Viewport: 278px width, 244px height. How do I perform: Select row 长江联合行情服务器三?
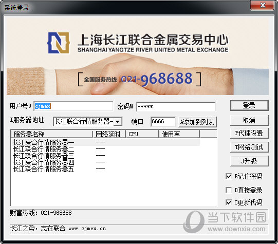tap(106, 156)
